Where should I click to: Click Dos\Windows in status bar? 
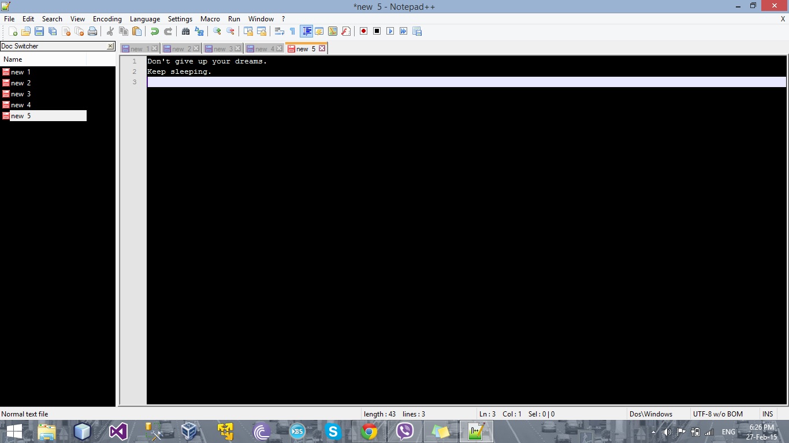tap(651, 414)
